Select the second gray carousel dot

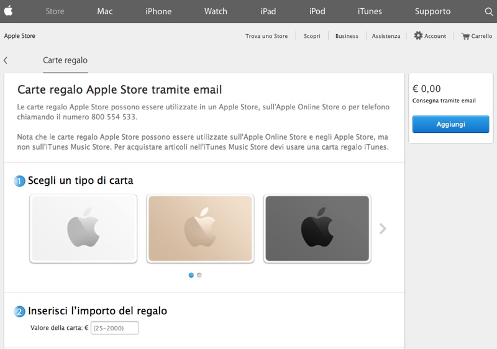tap(199, 275)
